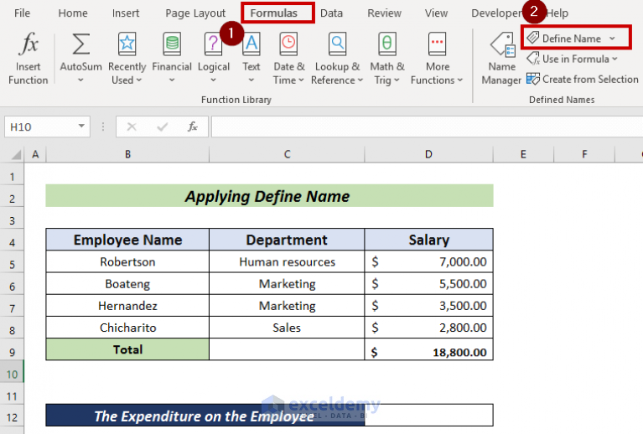Click the AutoSum sigma icon
643x434 pixels.
pos(80,44)
